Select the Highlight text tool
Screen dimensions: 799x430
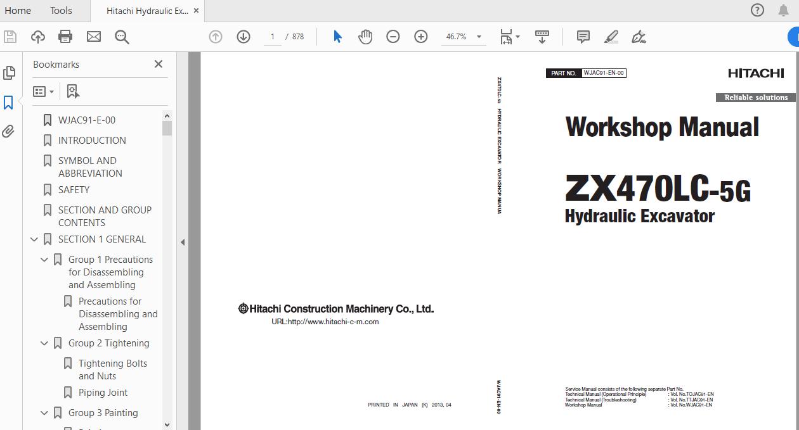pos(610,36)
